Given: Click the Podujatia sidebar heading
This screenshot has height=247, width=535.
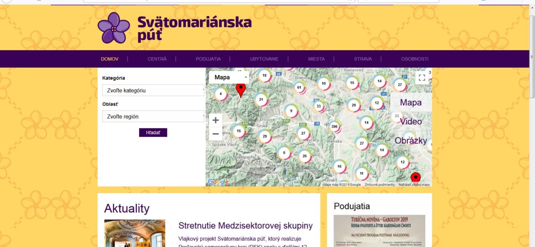Looking at the screenshot, I should 352,206.
